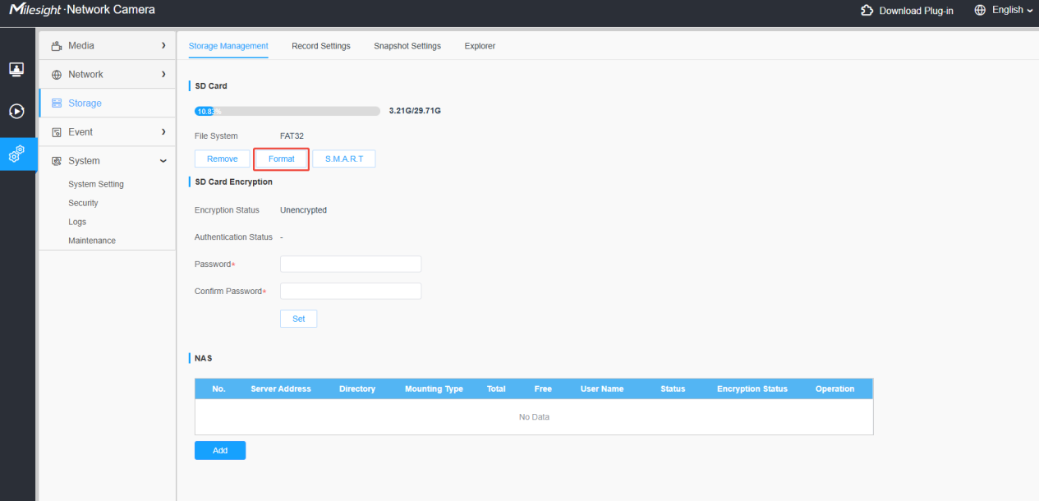The height and width of the screenshot is (501, 1039).
Task: Click the Network globe menu icon
Action: [x=57, y=75]
